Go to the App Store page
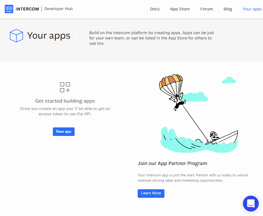This screenshot has height=216, width=263. [180, 9]
